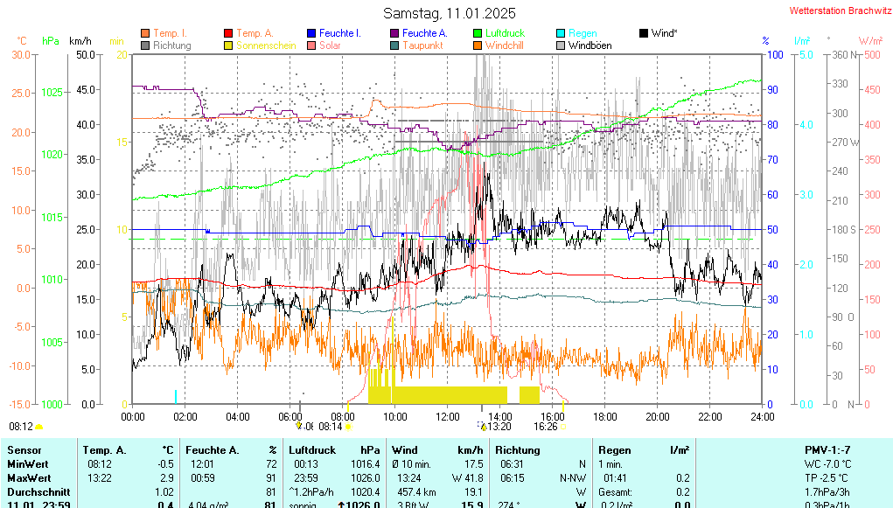The image size is (893, 508).
Task: Click the dark gray Richtung legend swatch
Action: [145, 45]
